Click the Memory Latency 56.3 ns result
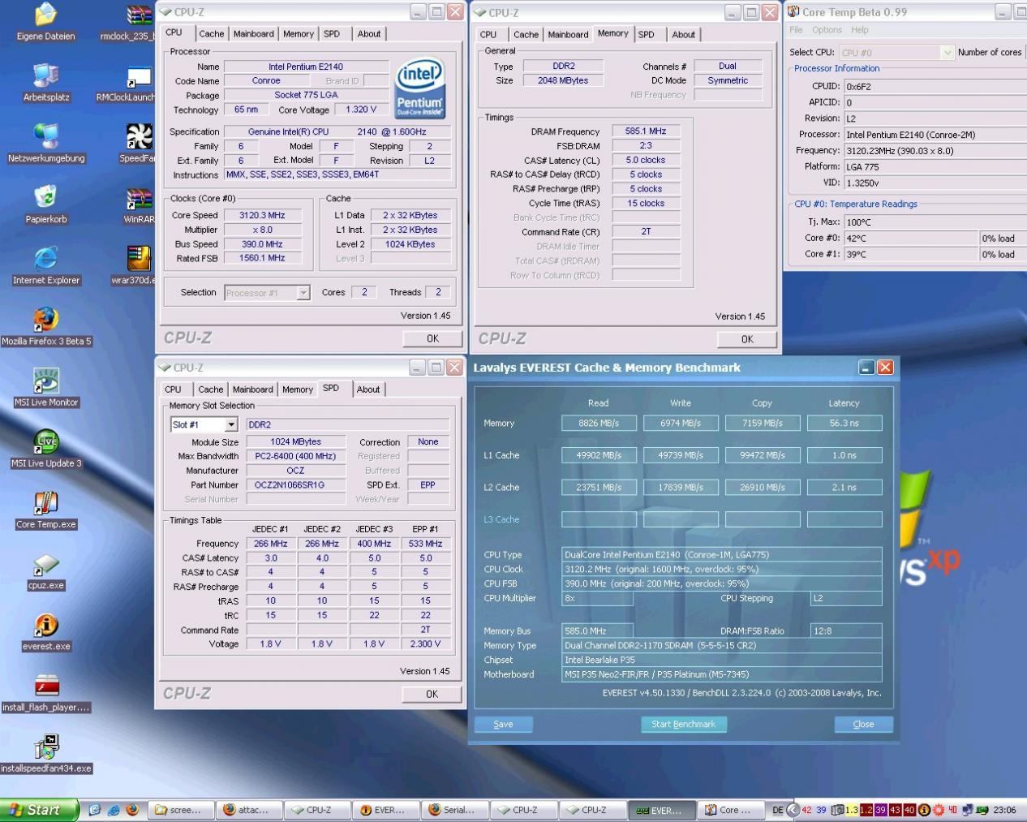Viewport: 1027px width, 822px height. [x=844, y=423]
